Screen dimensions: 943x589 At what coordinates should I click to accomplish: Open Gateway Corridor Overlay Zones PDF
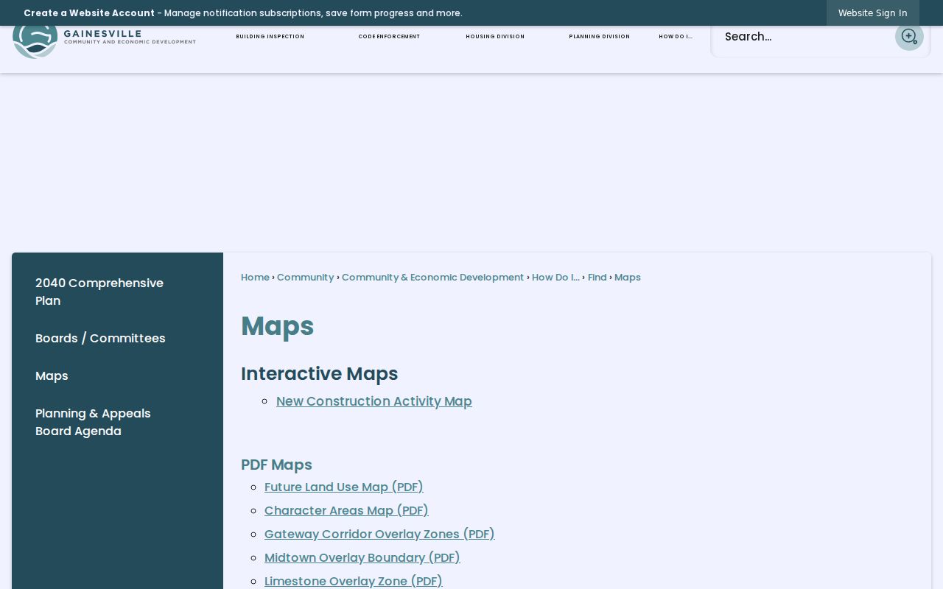379,534
